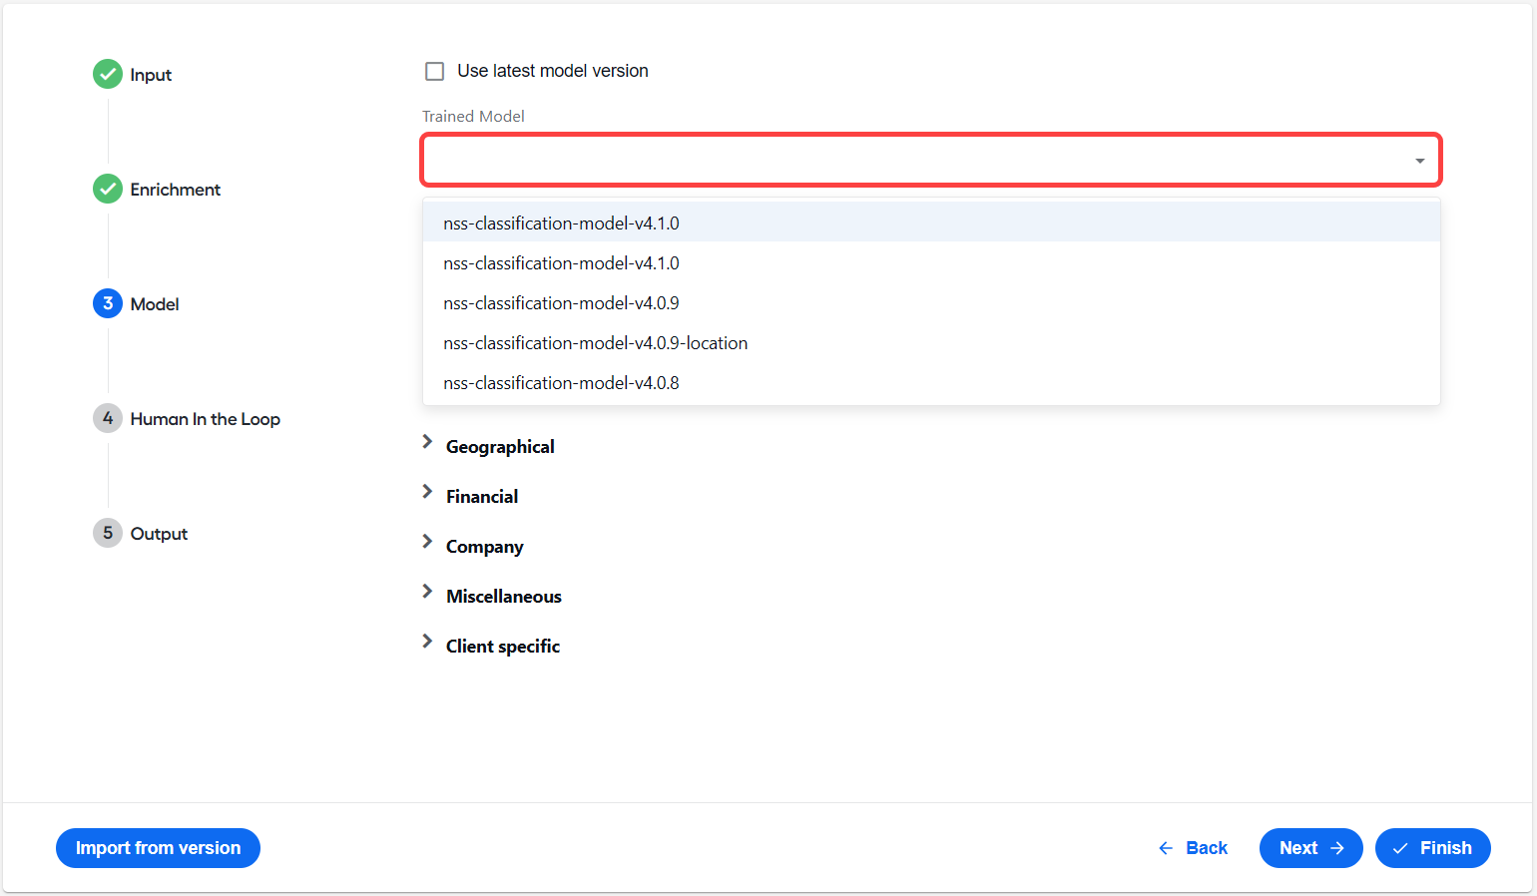Click the Trained Model dropdown arrow

(x=1419, y=161)
